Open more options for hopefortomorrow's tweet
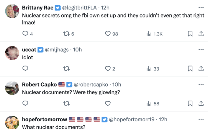208x129 pixels. (201, 119)
